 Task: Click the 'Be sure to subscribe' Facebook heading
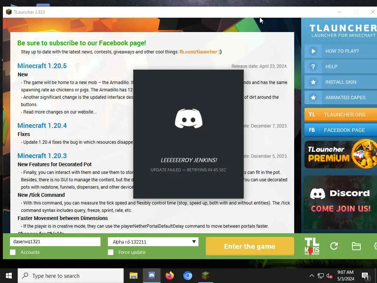(82, 43)
